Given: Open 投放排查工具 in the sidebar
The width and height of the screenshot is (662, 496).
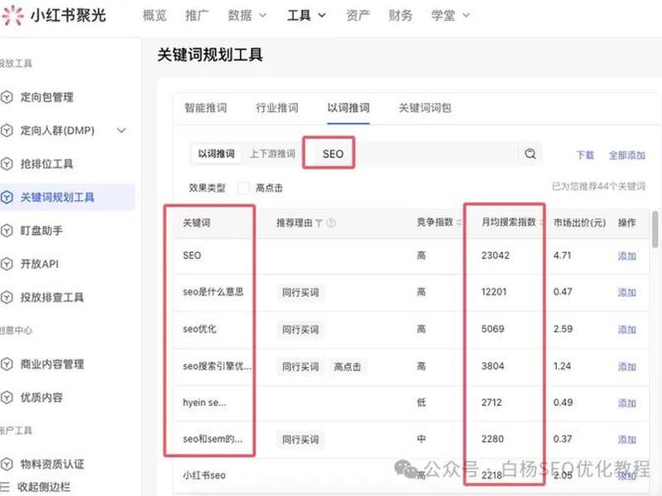Looking at the screenshot, I should pyautogui.click(x=52, y=298).
